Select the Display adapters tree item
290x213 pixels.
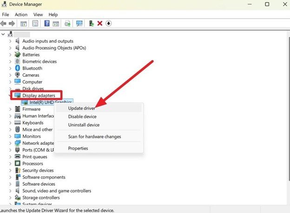pos(39,95)
